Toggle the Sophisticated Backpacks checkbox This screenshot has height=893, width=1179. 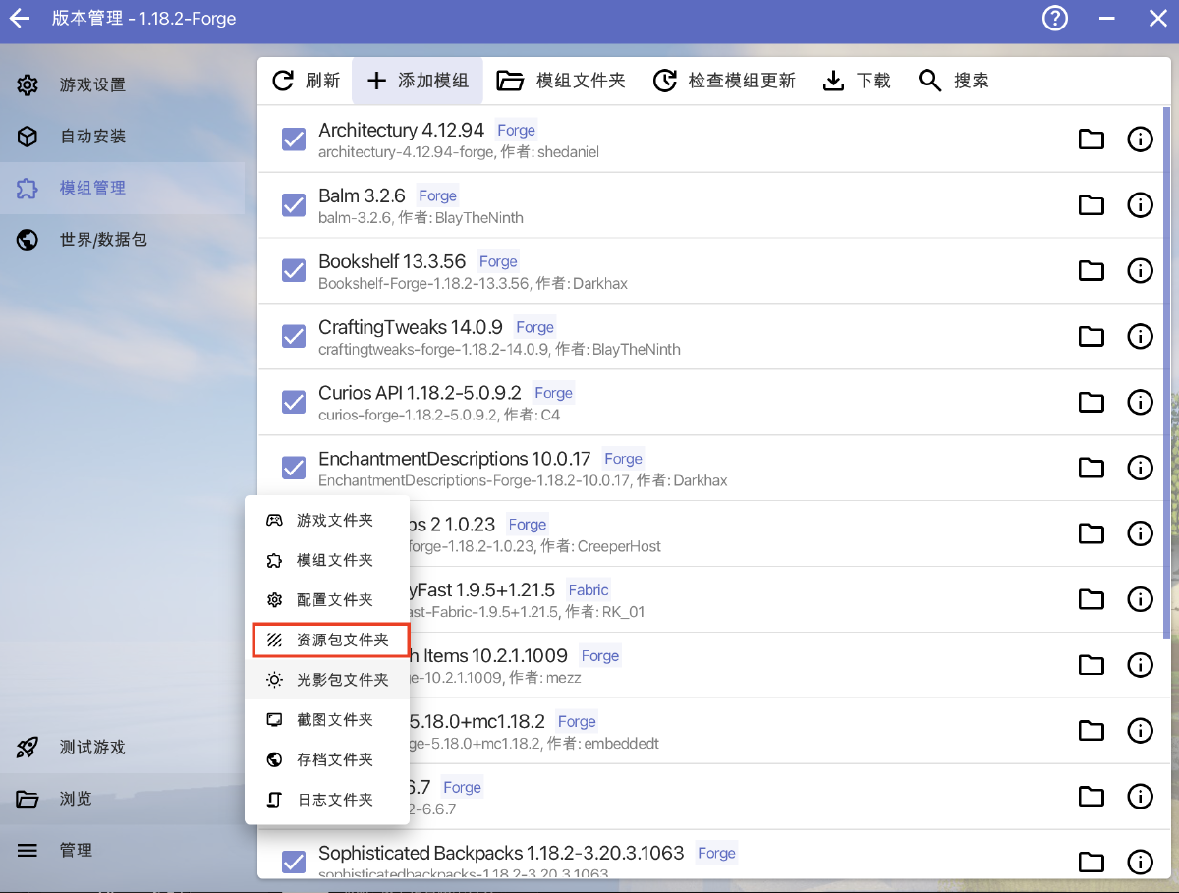294,862
